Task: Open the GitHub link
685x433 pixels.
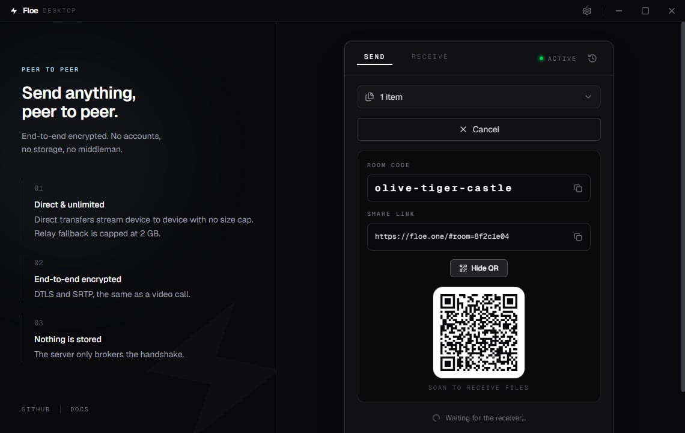Action: point(36,410)
